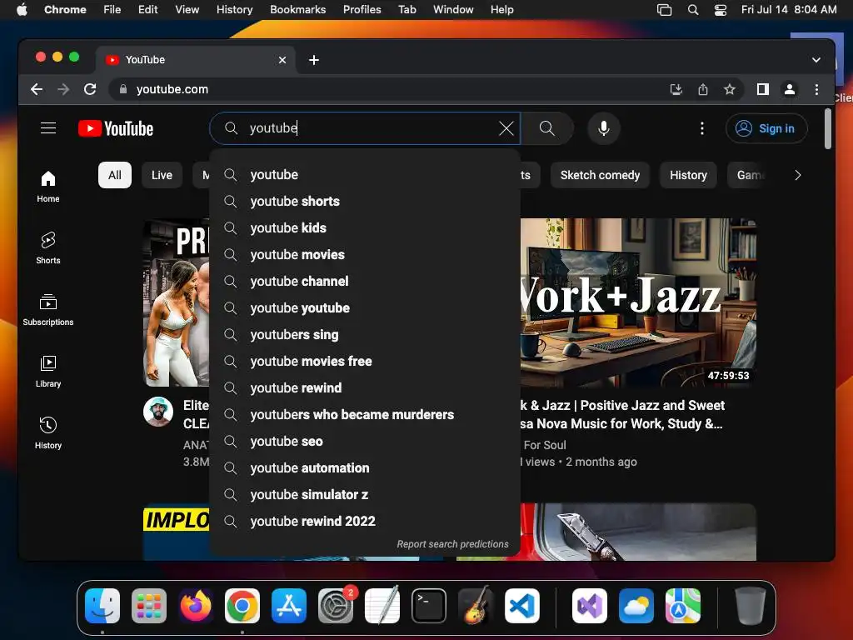Open the Bookmarks menu in menu bar
Viewport: 853px width, 640px height.
pyautogui.click(x=297, y=10)
